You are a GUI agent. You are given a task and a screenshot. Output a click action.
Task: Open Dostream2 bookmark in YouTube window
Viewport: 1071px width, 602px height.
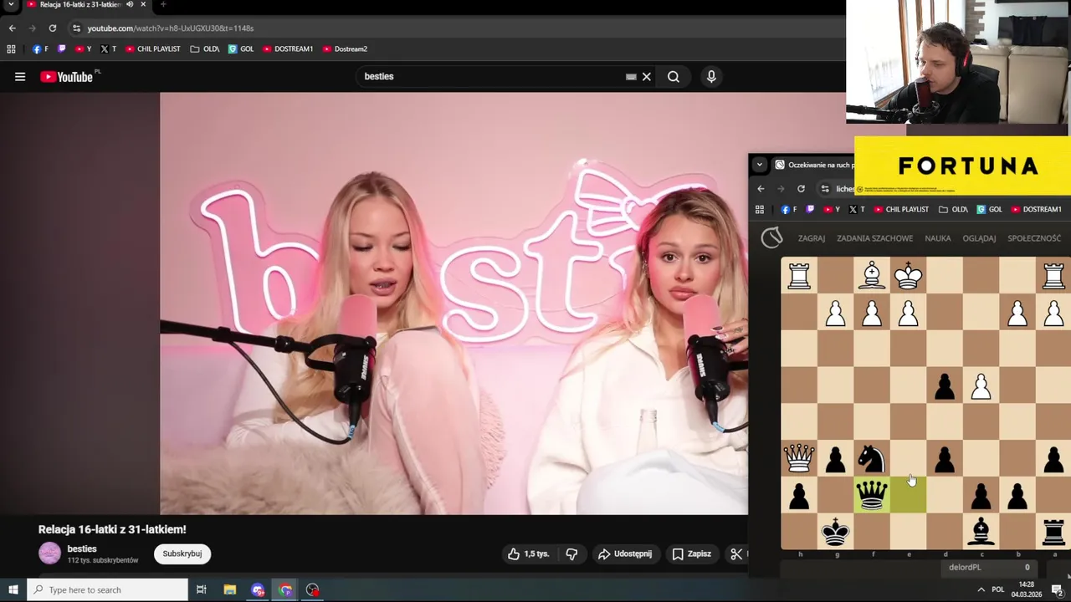345,49
